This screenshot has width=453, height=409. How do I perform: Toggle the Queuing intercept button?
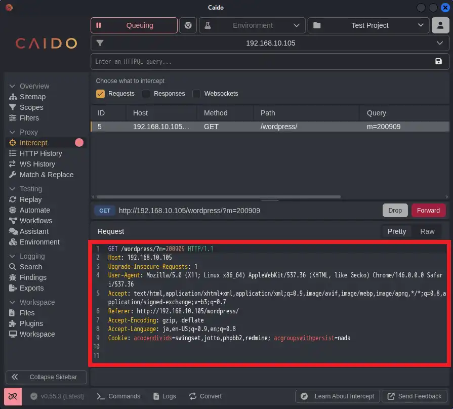coord(134,25)
